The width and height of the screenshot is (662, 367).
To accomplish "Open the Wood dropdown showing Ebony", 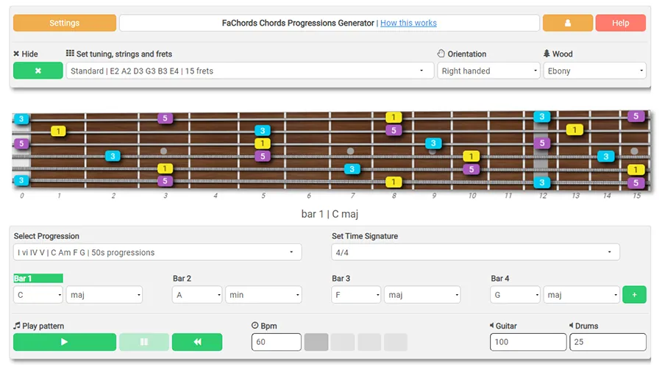I will pyautogui.click(x=594, y=71).
